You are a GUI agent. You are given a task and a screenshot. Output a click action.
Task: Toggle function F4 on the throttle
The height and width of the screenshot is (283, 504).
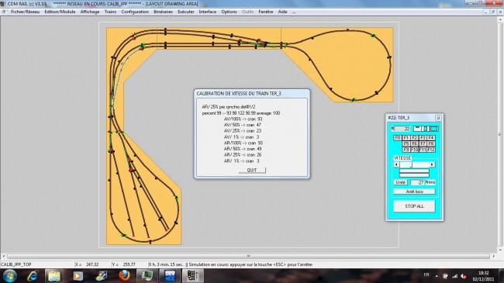pyautogui.click(x=431, y=138)
